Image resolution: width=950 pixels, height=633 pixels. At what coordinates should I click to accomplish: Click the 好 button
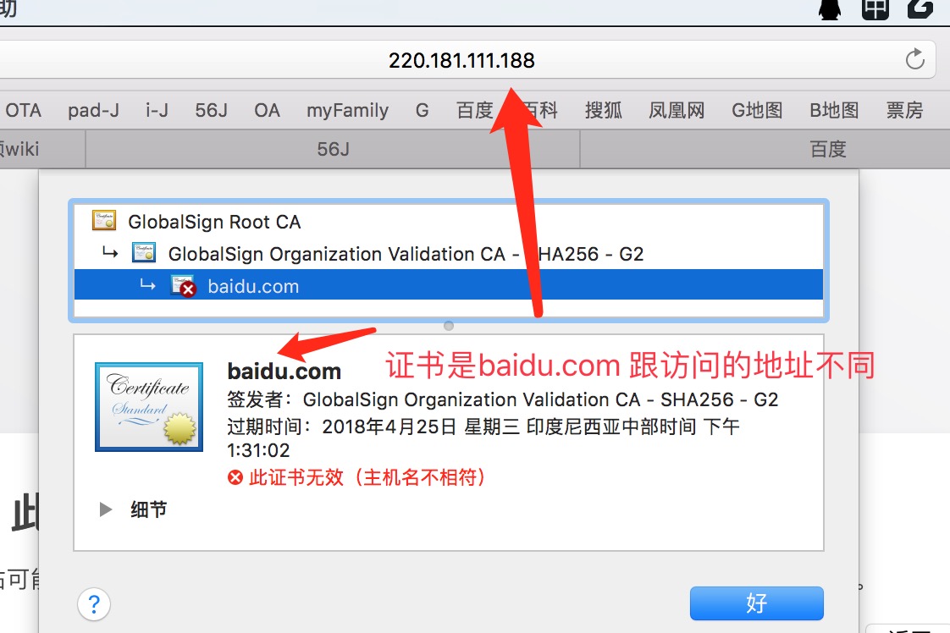[x=757, y=603]
